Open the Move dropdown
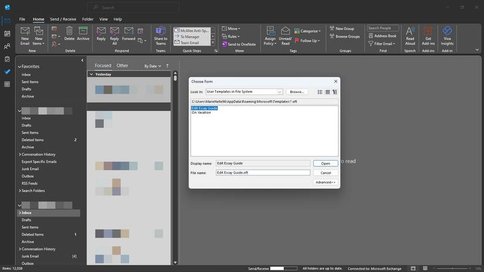 coord(231,29)
